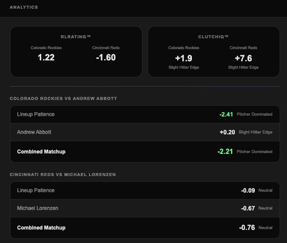This screenshot has width=287, height=243.
Task: Click the -0.67 value
Action: [248, 208]
